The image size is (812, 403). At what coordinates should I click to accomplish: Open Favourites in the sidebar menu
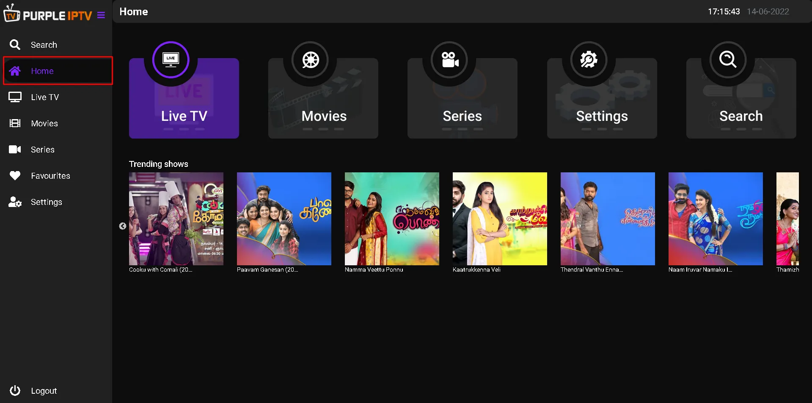click(x=51, y=176)
